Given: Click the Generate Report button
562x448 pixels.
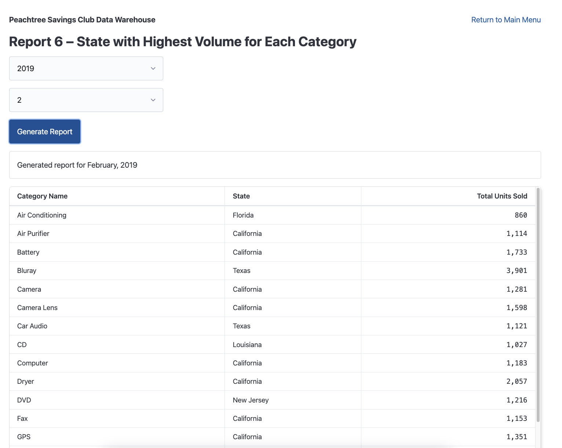Looking at the screenshot, I should [x=44, y=131].
